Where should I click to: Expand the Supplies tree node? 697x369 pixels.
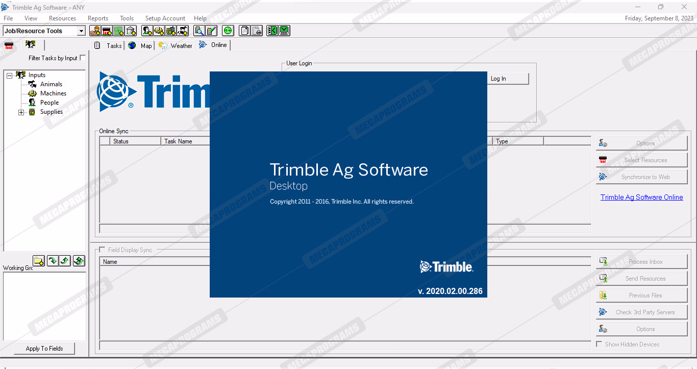[x=21, y=112]
